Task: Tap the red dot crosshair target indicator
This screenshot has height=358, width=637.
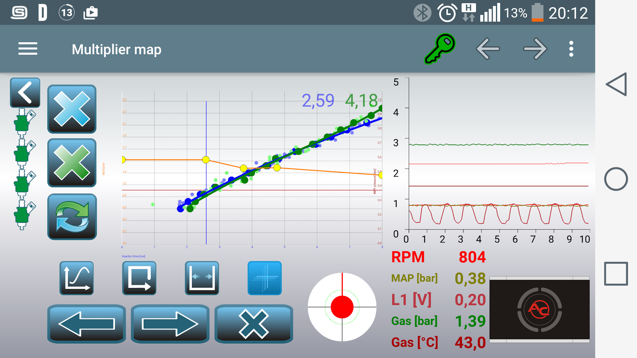Action: click(342, 307)
